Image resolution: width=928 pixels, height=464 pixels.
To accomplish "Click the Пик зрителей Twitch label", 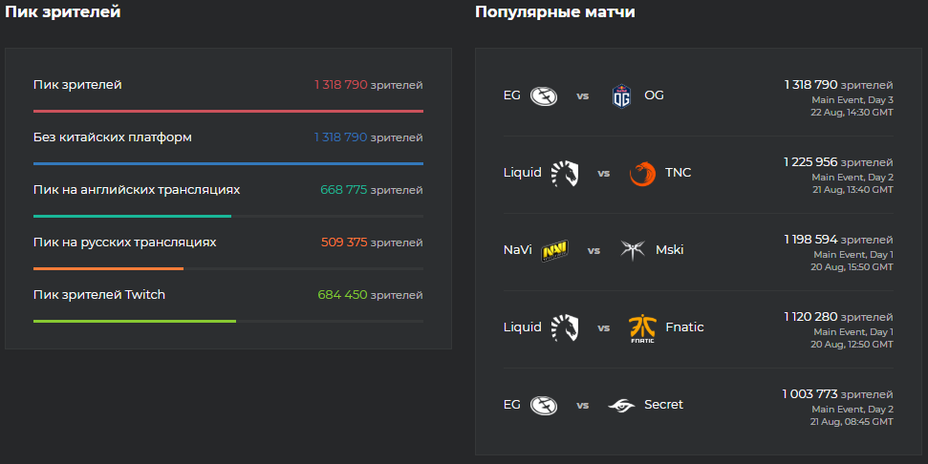I will [99, 295].
